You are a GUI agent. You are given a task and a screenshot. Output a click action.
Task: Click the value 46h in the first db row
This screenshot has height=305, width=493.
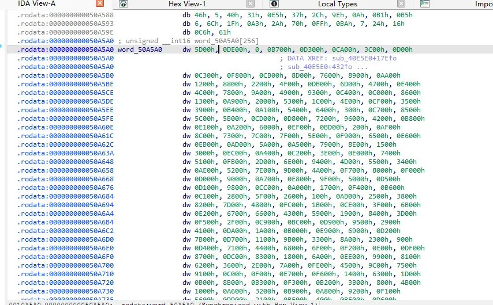[x=200, y=15]
